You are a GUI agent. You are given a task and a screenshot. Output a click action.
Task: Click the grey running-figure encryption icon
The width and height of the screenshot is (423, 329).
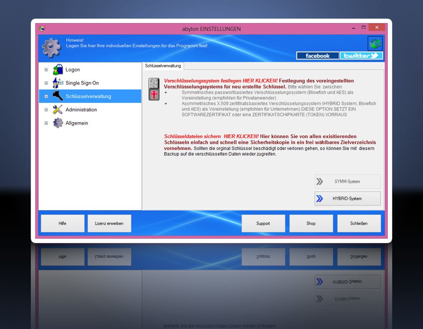[x=154, y=84]
